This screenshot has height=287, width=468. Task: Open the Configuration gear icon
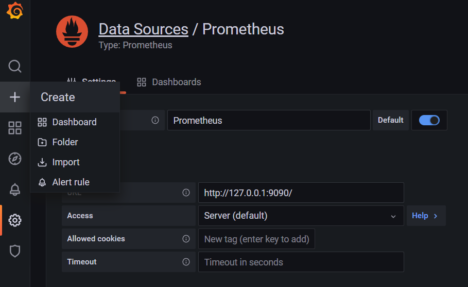pyautogui.click(x=15, y=220)
